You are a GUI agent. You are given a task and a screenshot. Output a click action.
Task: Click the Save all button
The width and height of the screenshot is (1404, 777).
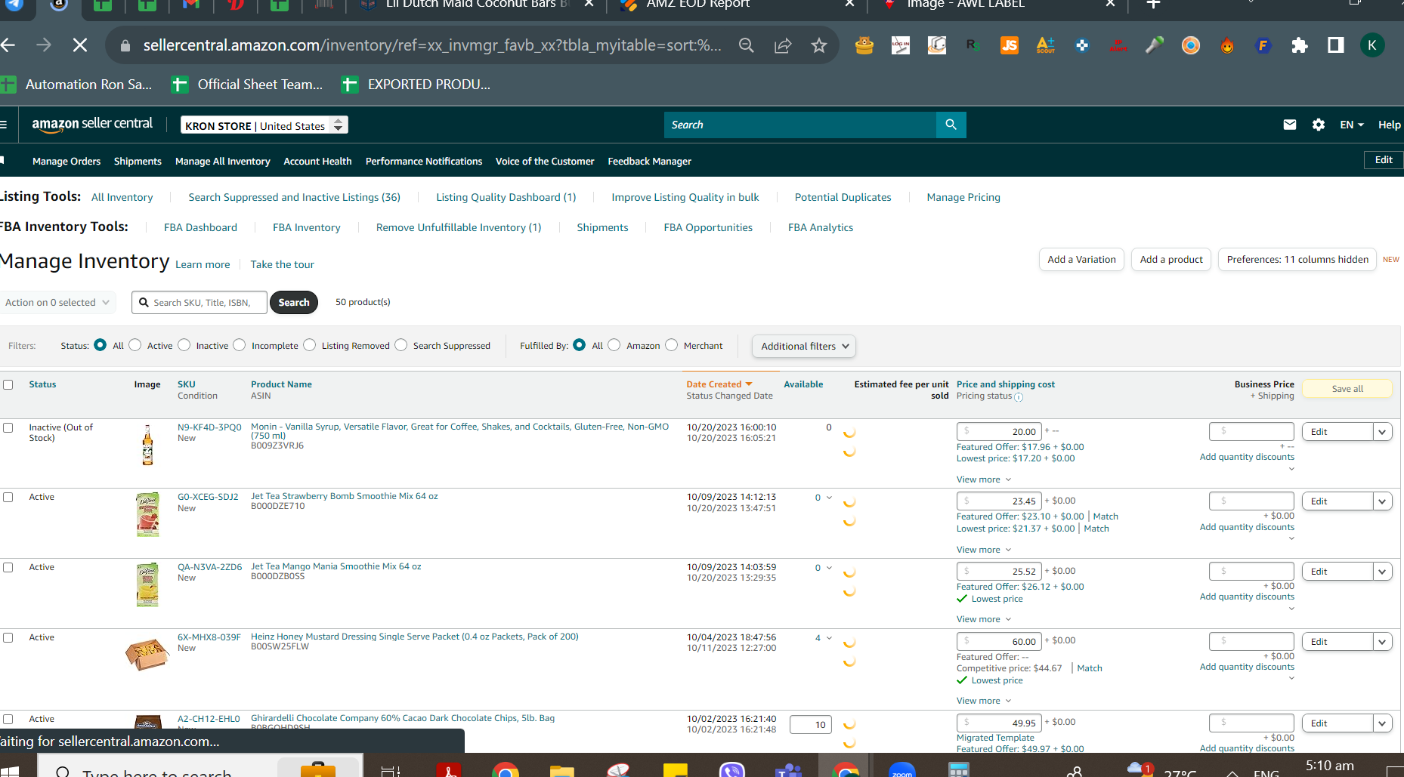[x=1347, y=389]
